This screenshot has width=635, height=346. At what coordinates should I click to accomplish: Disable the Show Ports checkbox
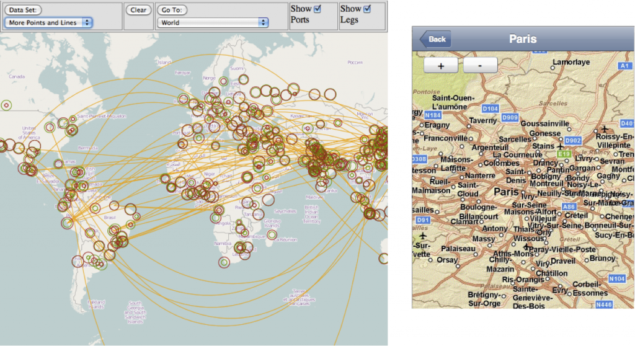coord(317,9)
